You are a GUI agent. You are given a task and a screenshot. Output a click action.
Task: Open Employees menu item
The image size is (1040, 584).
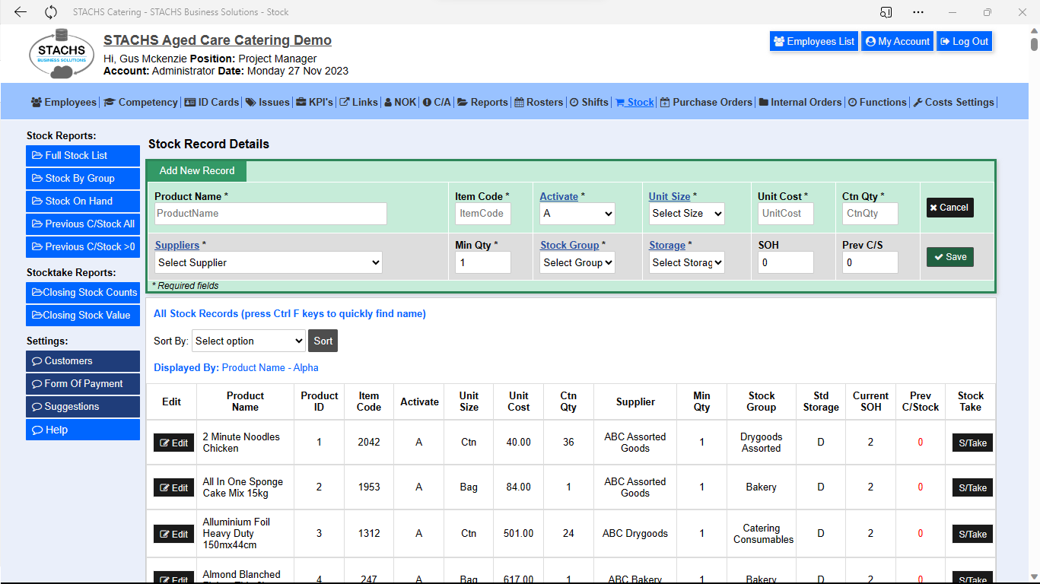64,102
